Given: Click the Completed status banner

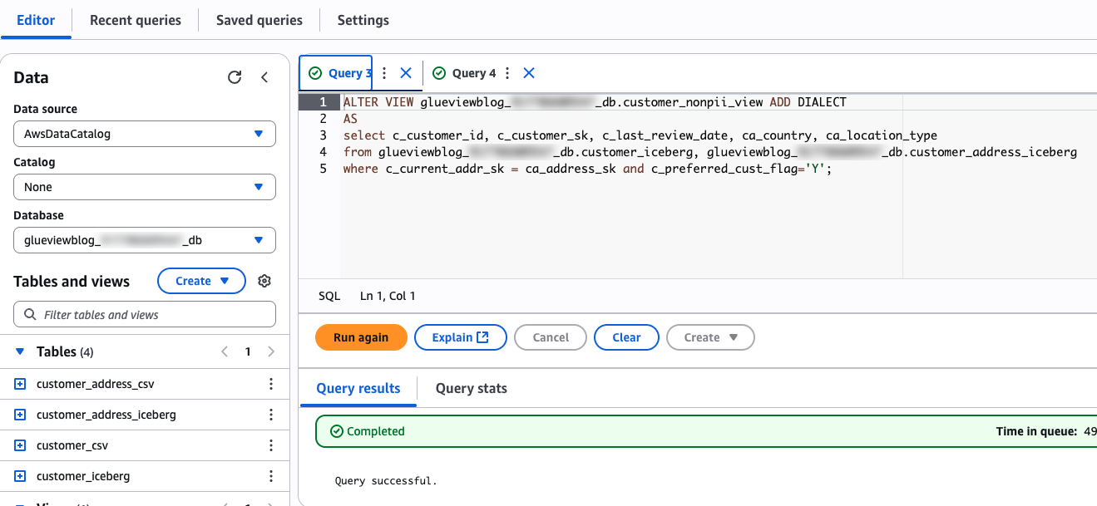Looking at the screenshot, I should point(706,431).
